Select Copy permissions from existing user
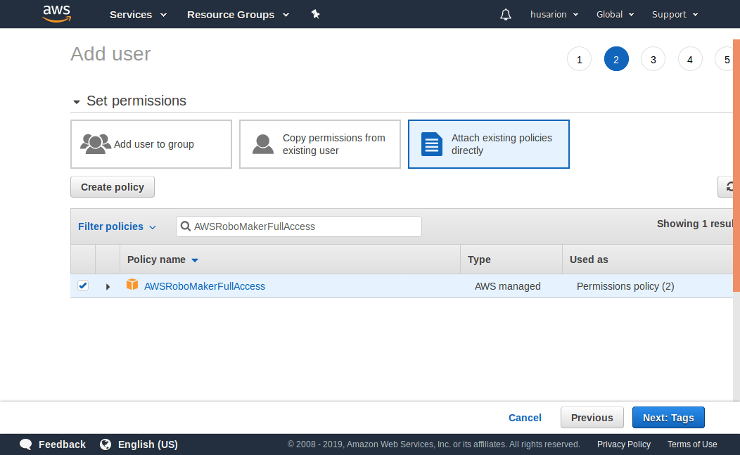The width and height of the screenshot is (740, 455). (320, 144)
